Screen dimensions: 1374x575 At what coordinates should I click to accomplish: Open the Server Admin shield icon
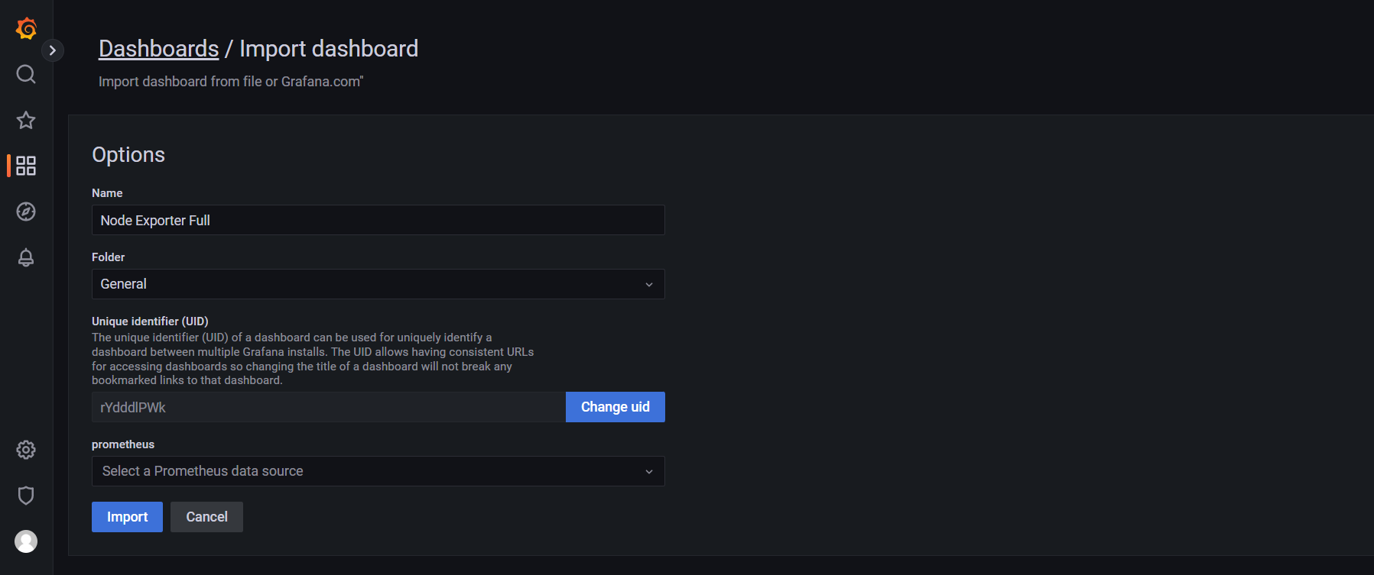pos(26,496)
